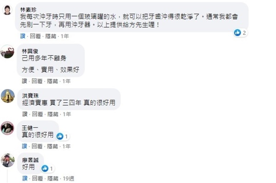This screenshot has width=276, height=183.
Task: Hide 洪寶珠's comment with 隱藏
Action: [53, 114]
